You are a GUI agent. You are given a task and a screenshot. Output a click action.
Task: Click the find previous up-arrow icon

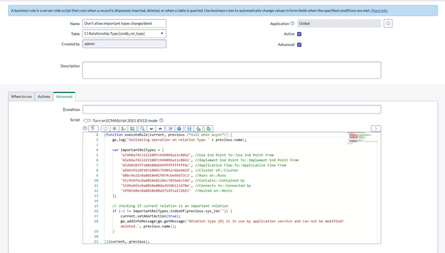[x=160, y=129]
